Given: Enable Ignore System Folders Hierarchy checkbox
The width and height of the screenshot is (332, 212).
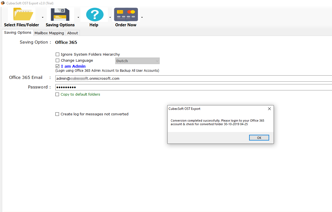Looking at the screenshot, I should click(x=57, y=55).
